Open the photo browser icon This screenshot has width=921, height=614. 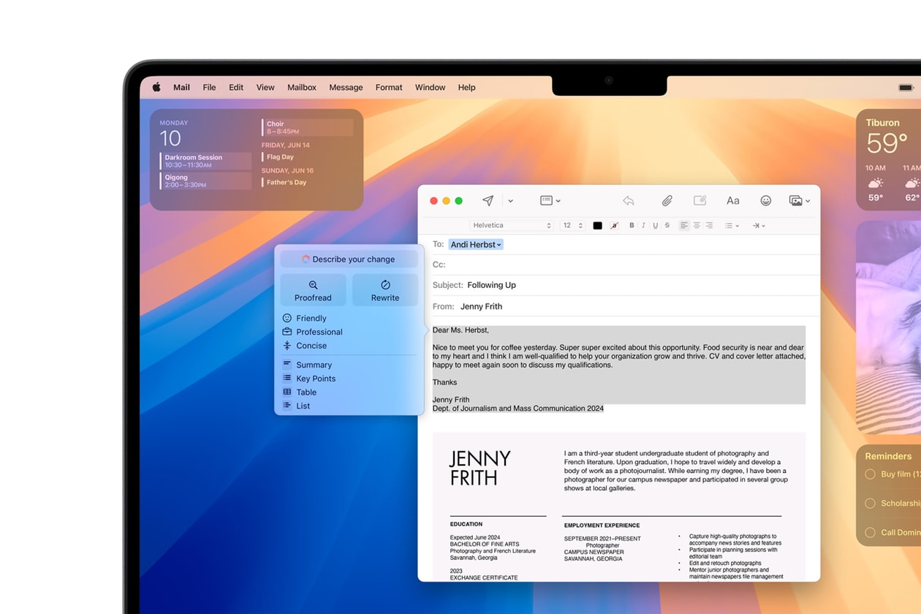[797, 200]
